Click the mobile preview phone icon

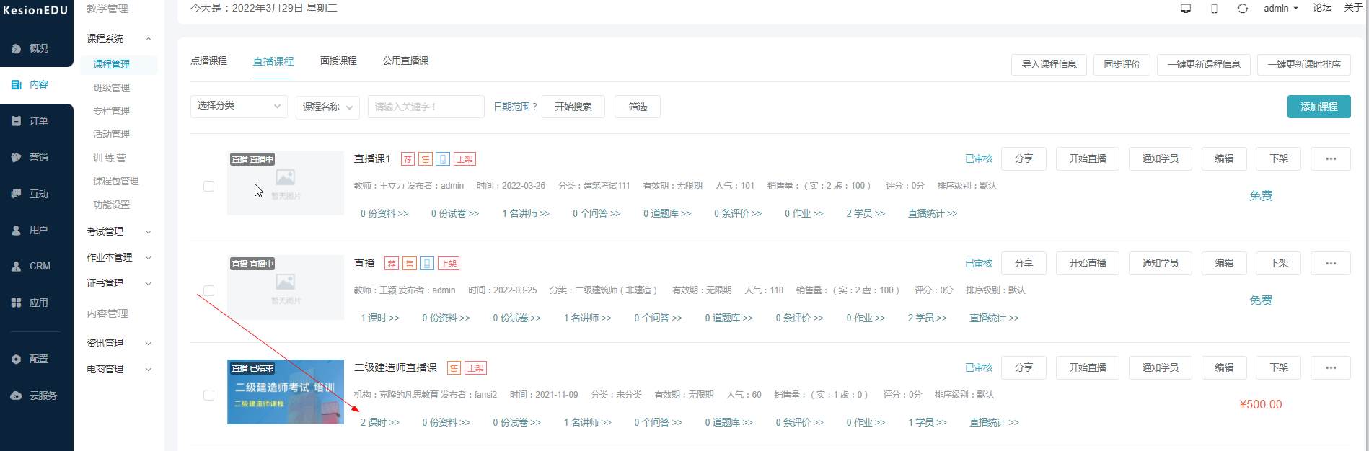(x=1214, y=9)
